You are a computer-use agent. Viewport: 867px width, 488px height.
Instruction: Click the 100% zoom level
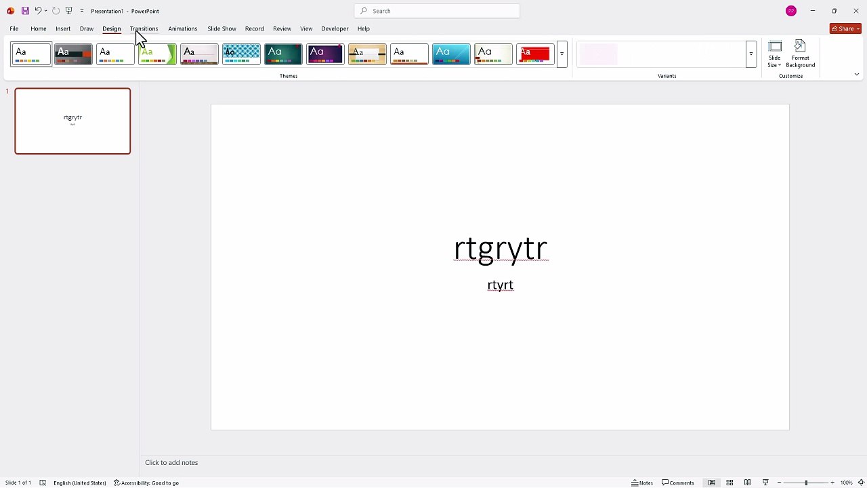(846, 483)
